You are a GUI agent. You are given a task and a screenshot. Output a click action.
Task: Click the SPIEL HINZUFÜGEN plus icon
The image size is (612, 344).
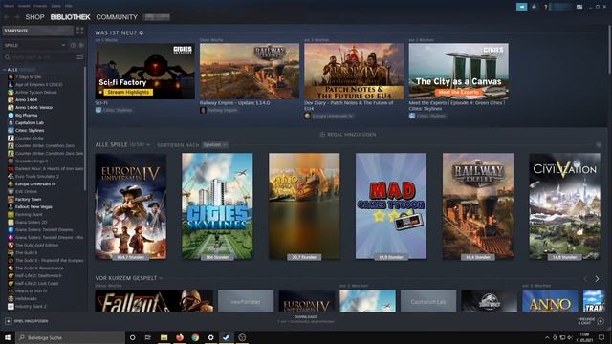9,321
